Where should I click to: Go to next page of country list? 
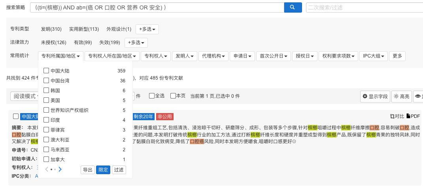[x=60, y=169]
